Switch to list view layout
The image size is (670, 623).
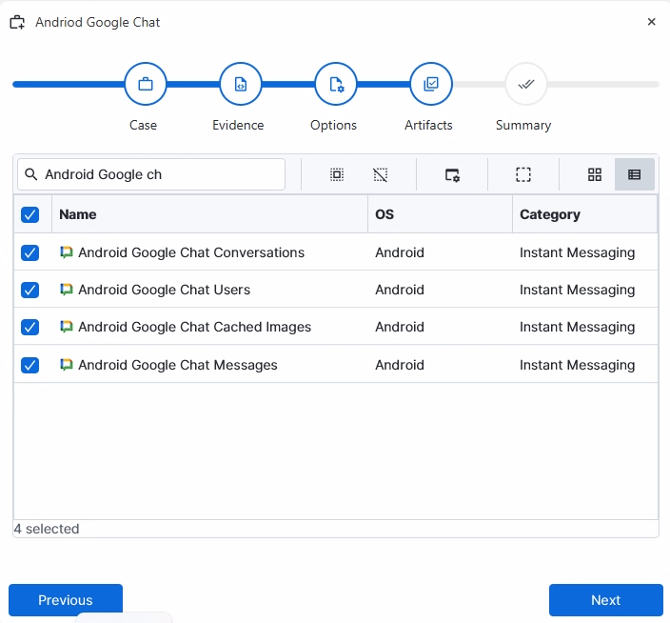pyautogui.click(x=635, y=174)
